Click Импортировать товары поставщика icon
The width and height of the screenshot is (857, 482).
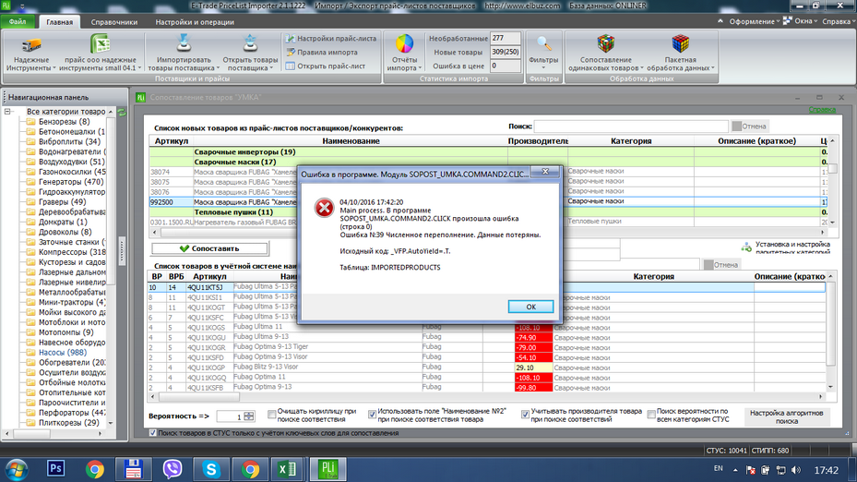(x=183, y=43)
